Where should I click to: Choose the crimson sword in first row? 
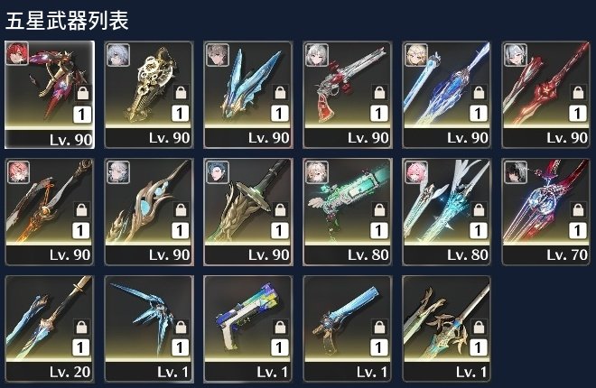(x=546, y=95)
